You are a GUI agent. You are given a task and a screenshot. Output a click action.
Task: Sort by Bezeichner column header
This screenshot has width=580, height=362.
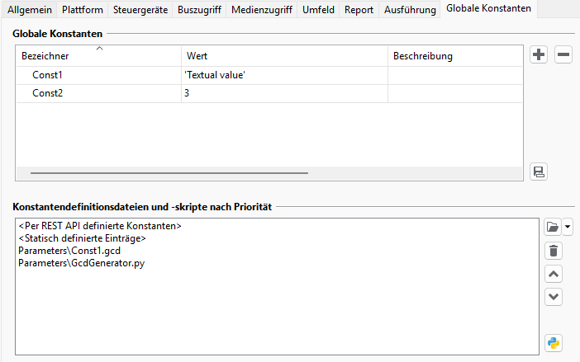[99, 56]
